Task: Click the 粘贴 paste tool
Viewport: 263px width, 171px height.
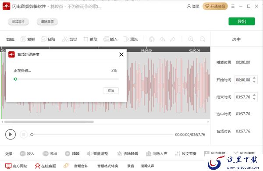Action: (x=48, y=39)
